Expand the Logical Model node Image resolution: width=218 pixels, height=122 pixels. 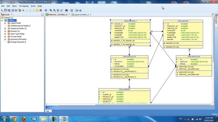tap(5, 23)
